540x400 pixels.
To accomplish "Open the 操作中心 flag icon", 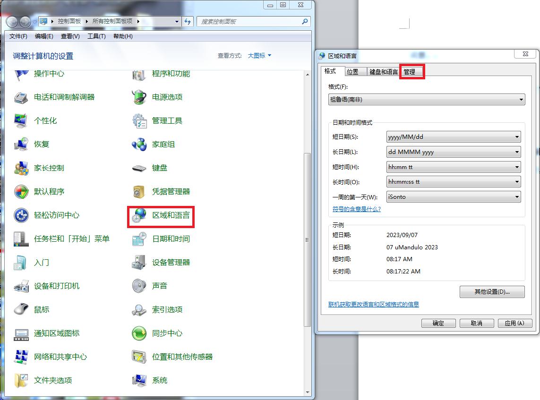I will click(21, 74).
